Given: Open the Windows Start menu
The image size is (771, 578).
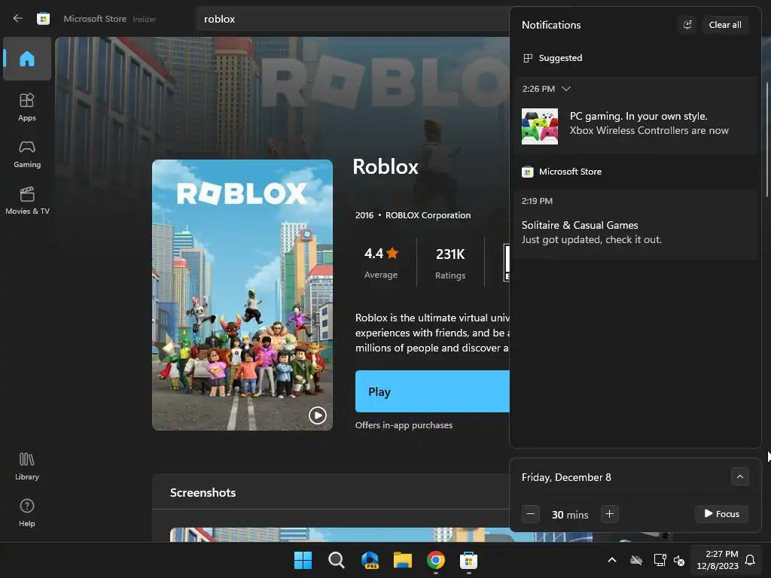Looking at the screenshot, I should pyautogui.click(x=303, y=560).
